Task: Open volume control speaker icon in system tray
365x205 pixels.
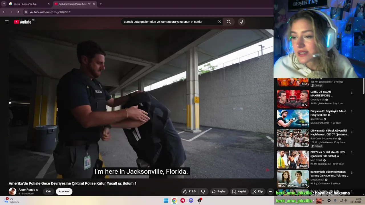Action: [x=346, y=200]
